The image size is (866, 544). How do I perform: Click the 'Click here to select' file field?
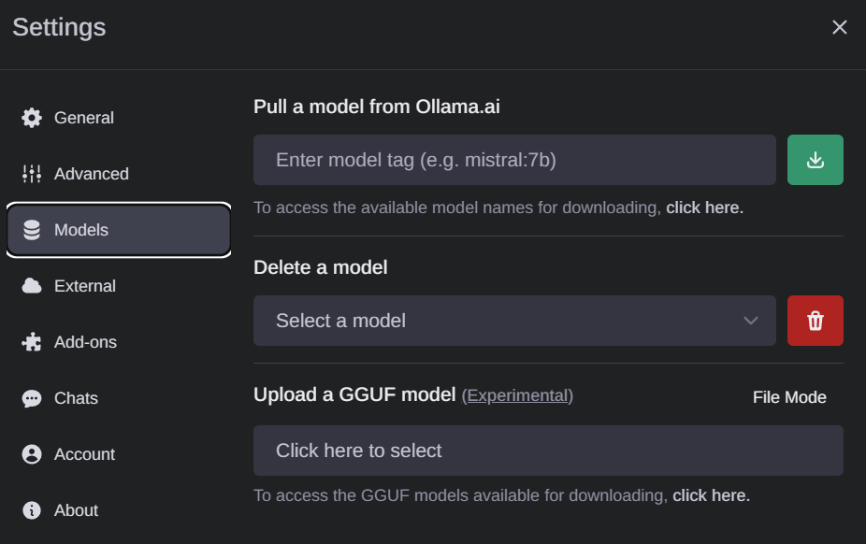[x=548, y=451]
